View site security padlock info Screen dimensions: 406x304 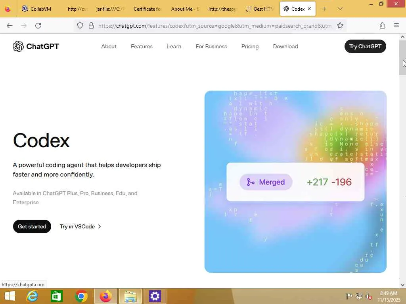tap(91, 26)
